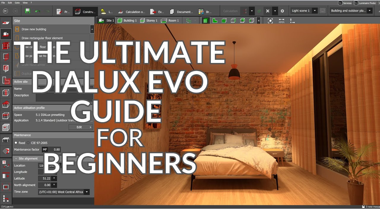Select the Ceilings sidebar tool
Screen dimensions: 380x213
(6, 116)
